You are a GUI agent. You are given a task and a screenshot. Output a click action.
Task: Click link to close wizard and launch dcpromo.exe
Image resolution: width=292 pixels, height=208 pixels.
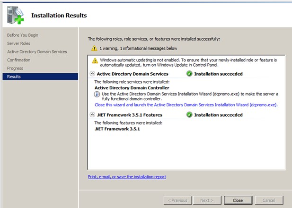point(186,105)
